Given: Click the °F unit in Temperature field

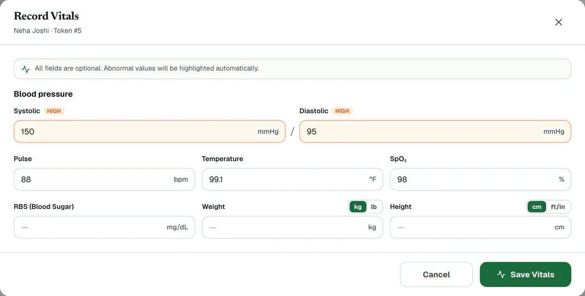Looking at the screenshot, I should (x=372, y=179).
